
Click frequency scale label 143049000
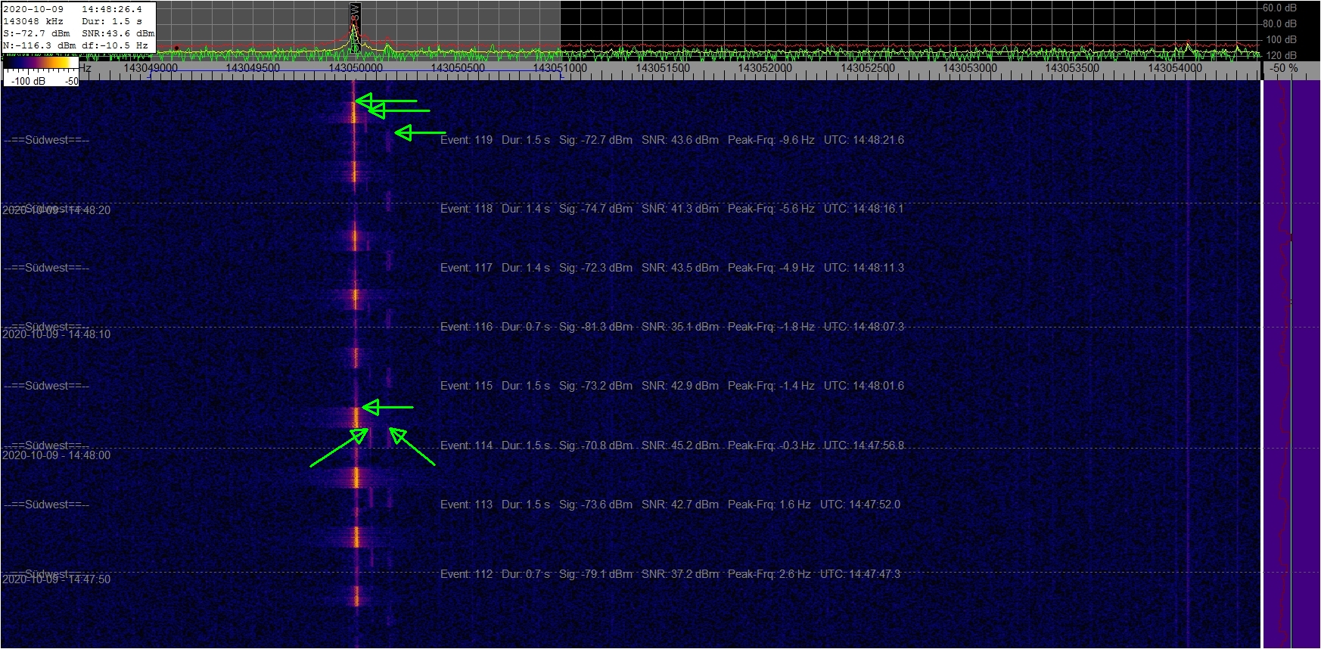click(x=151, y=68)
